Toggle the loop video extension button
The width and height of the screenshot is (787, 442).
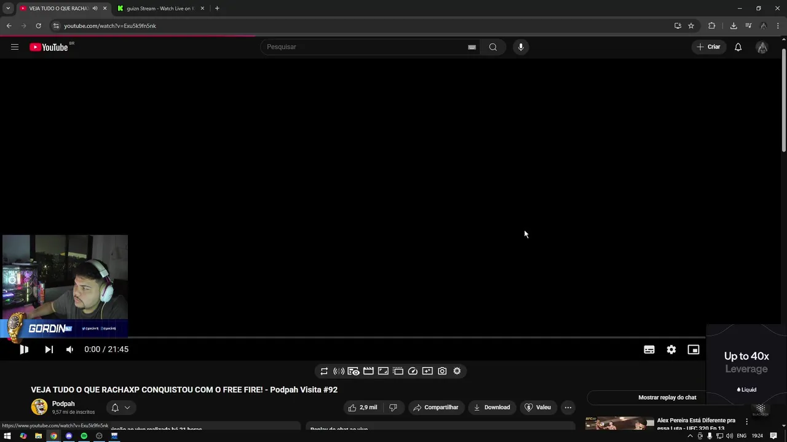[x=324, y=371]
